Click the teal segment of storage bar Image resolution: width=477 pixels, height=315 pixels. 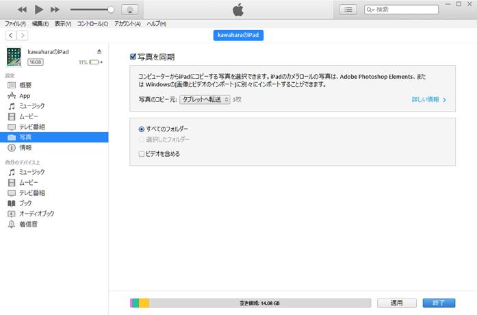pos(136,303)
